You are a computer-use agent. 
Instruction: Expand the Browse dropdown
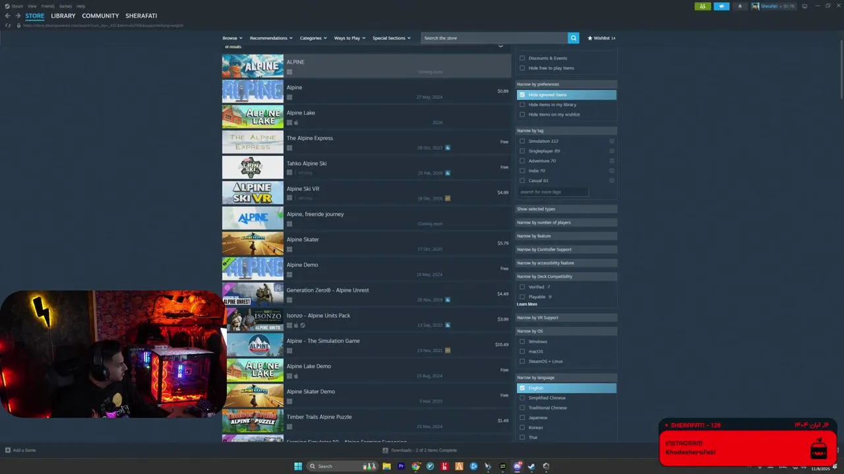click(232, 38)
